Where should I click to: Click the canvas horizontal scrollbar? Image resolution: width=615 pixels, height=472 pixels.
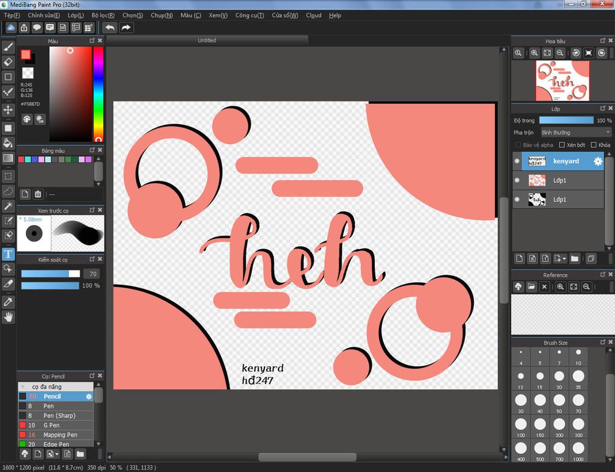point(307,457)
